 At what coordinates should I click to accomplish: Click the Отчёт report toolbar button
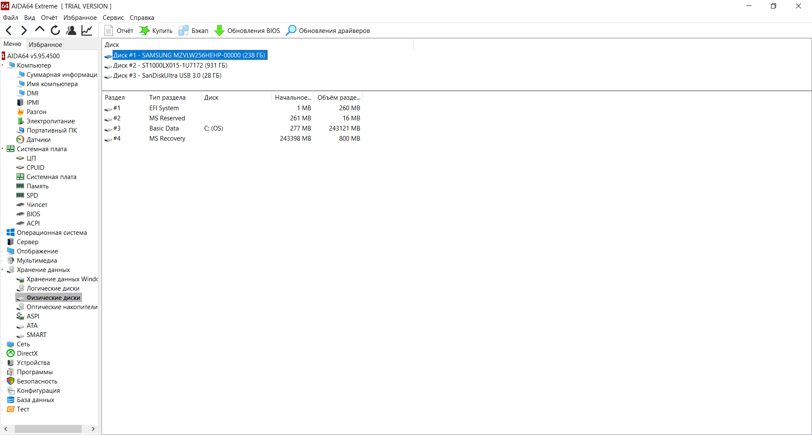coord(119,30)
